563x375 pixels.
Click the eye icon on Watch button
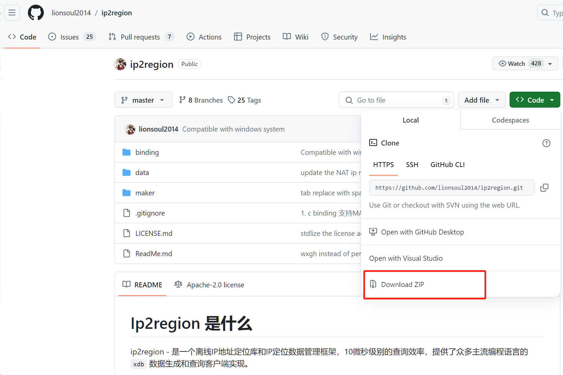[503, 63]
